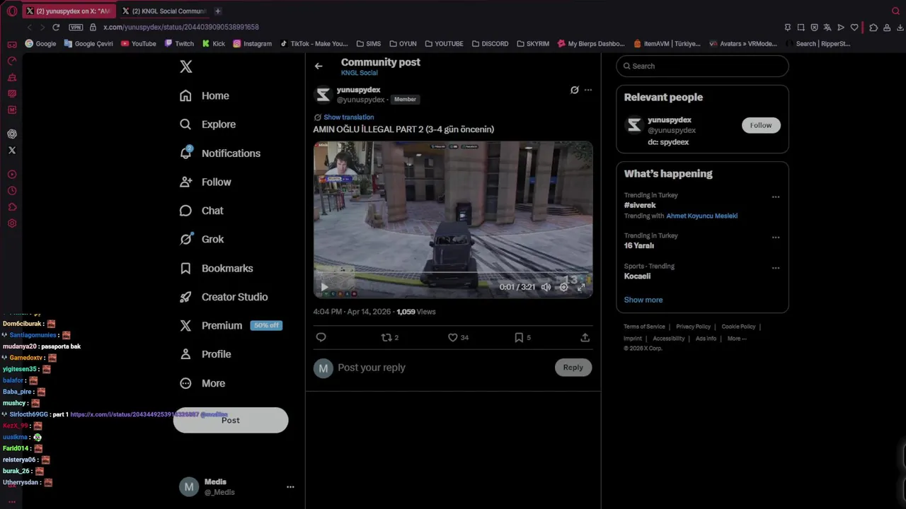Click the Post your reply field
This screenshot has width=906, height=509.
click(442, 368)
